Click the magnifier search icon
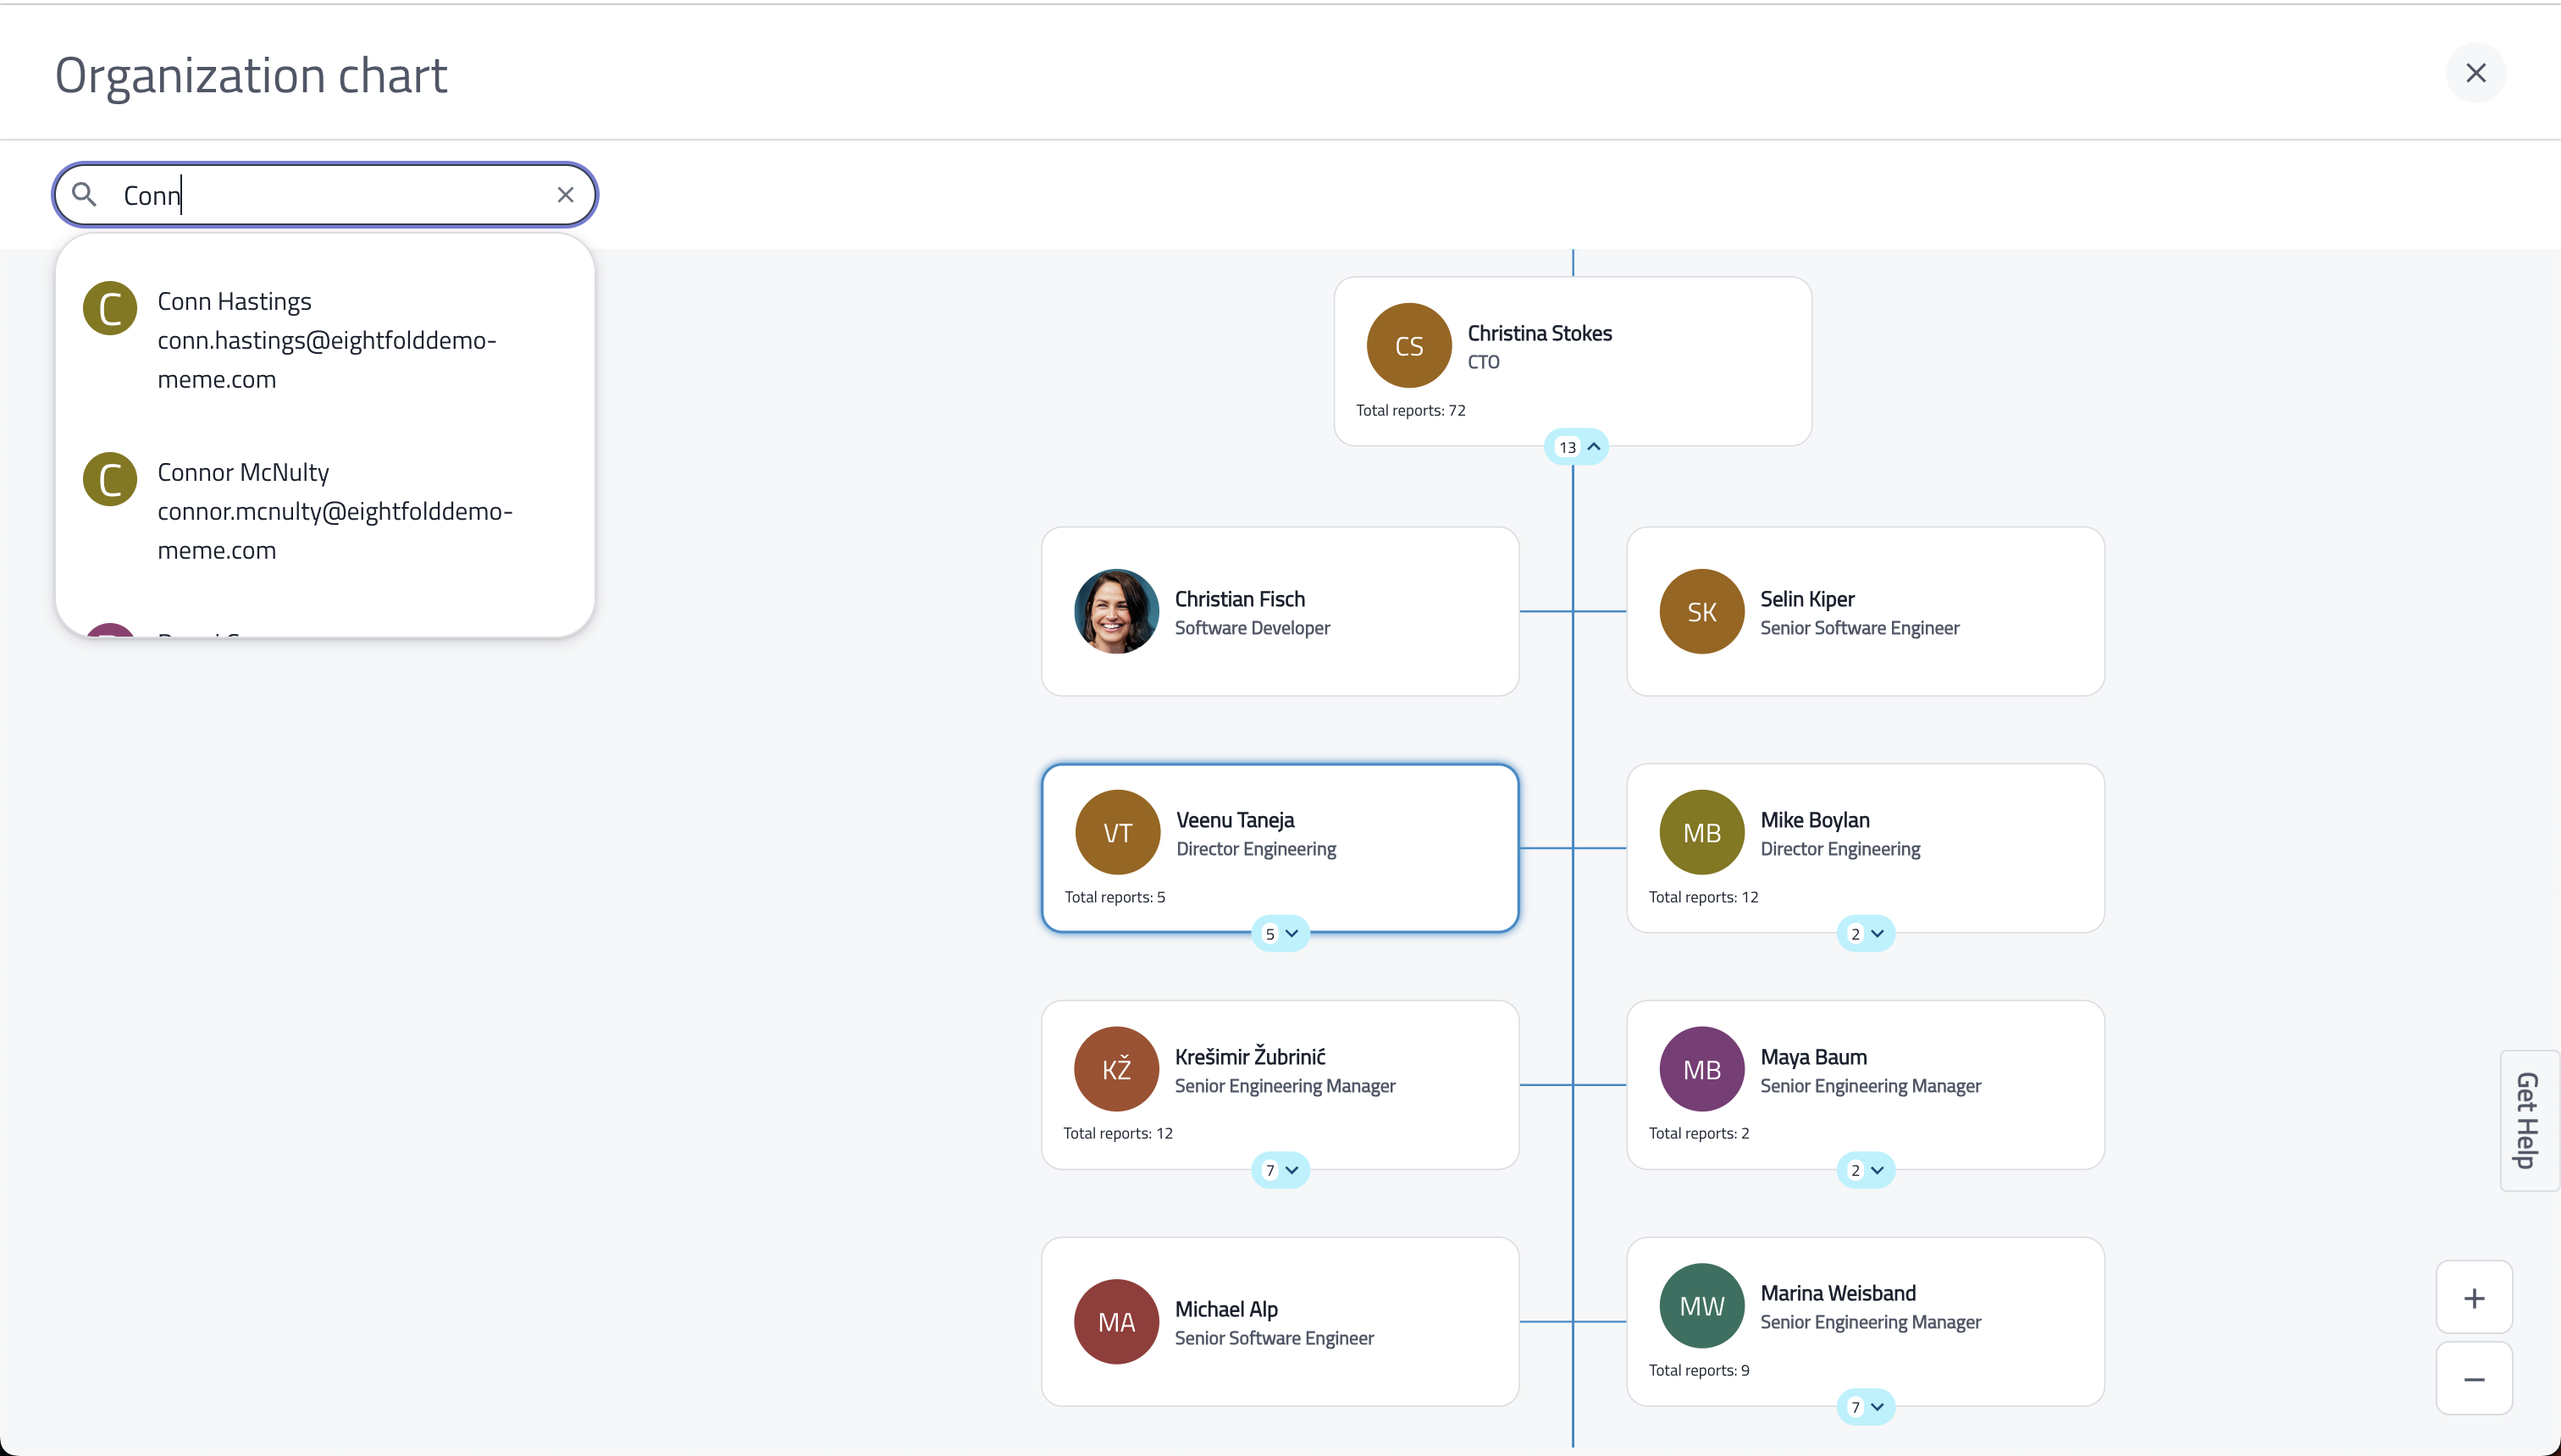This screenshot has width=2561, height=1456. (85, 195)
